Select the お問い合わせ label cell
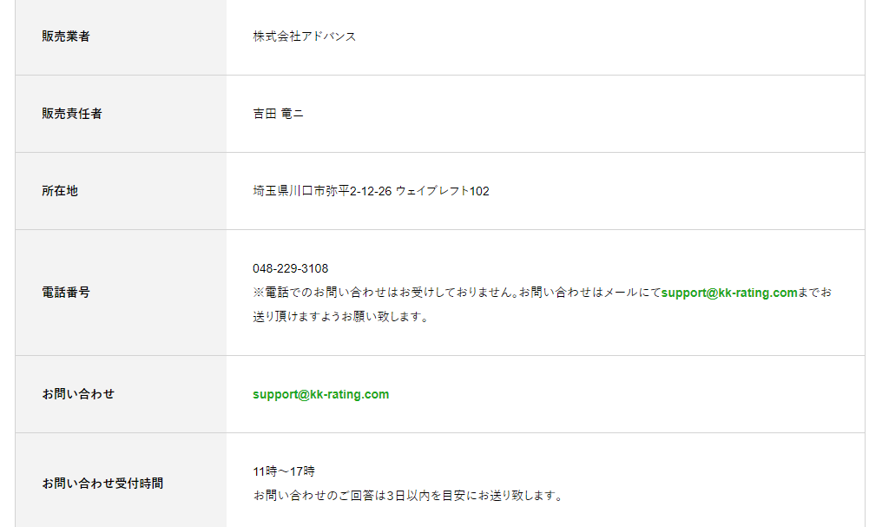869x527 pixels. coord(121,394)
